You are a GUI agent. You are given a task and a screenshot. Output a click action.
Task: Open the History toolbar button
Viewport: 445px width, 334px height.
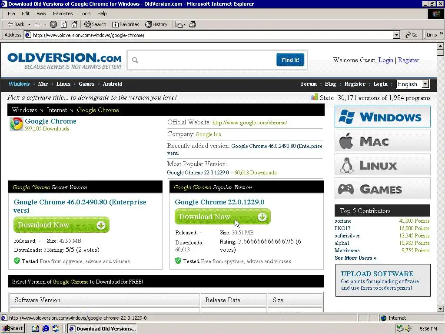coord(156,24)
